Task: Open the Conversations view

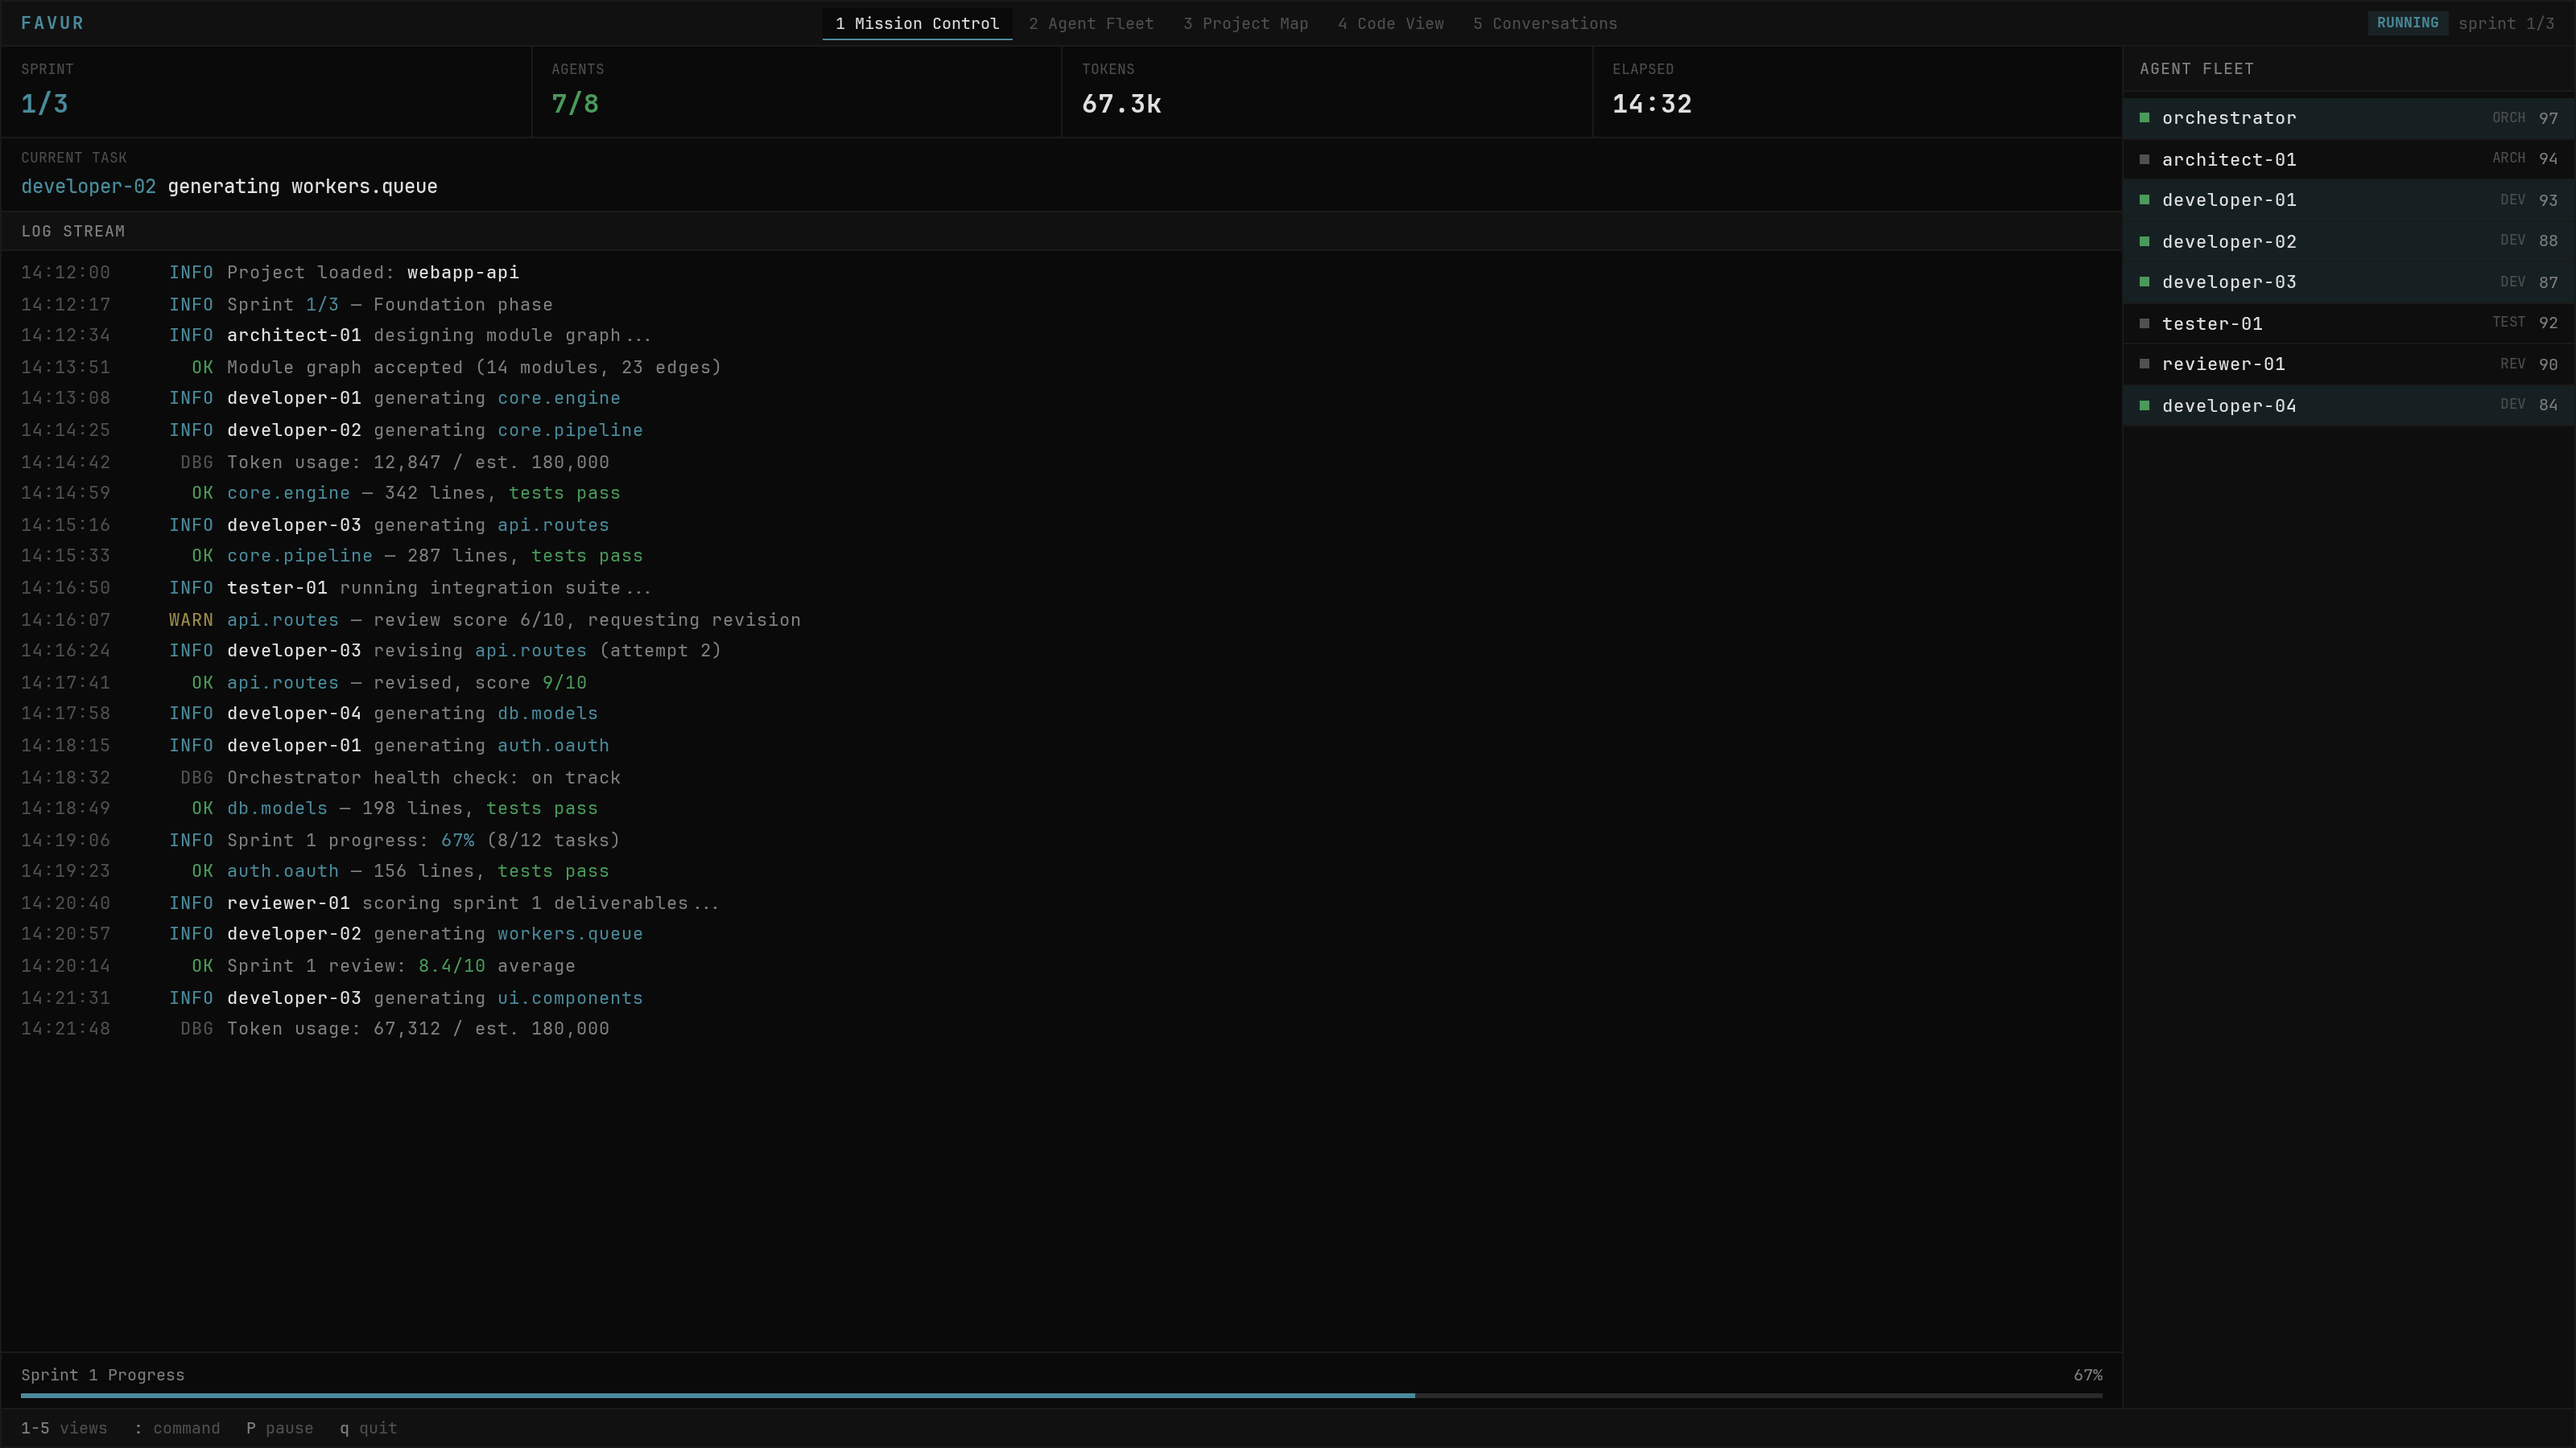Action: [x=1545, y=23]
